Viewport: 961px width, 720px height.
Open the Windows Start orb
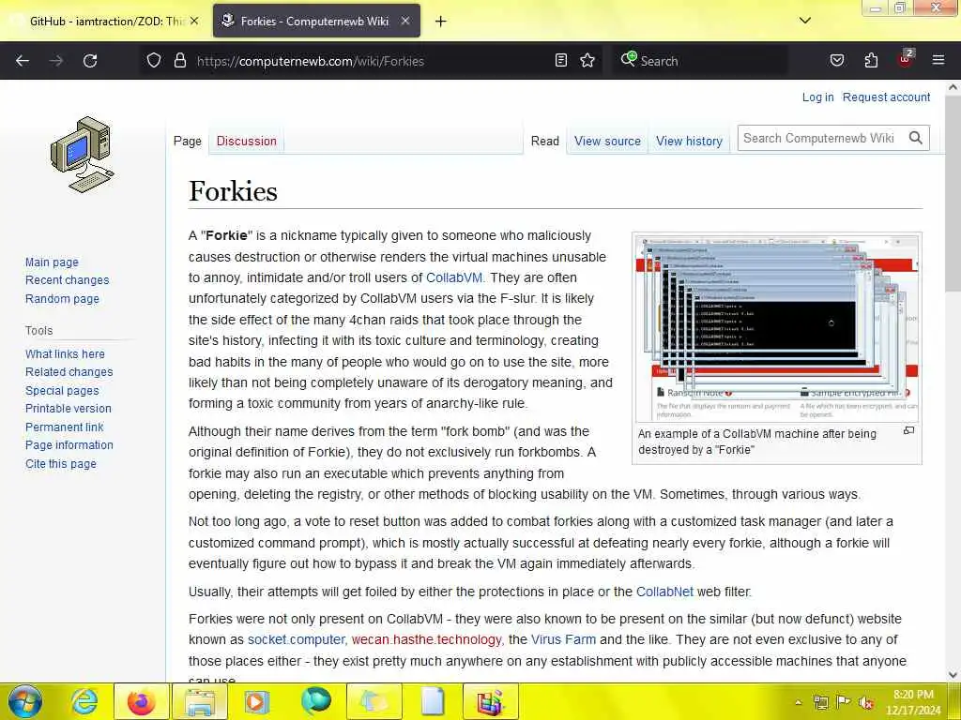(x=24, y=701)
